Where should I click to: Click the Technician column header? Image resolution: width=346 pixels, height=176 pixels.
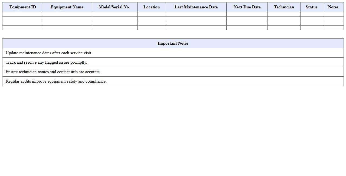coord(284,7)
